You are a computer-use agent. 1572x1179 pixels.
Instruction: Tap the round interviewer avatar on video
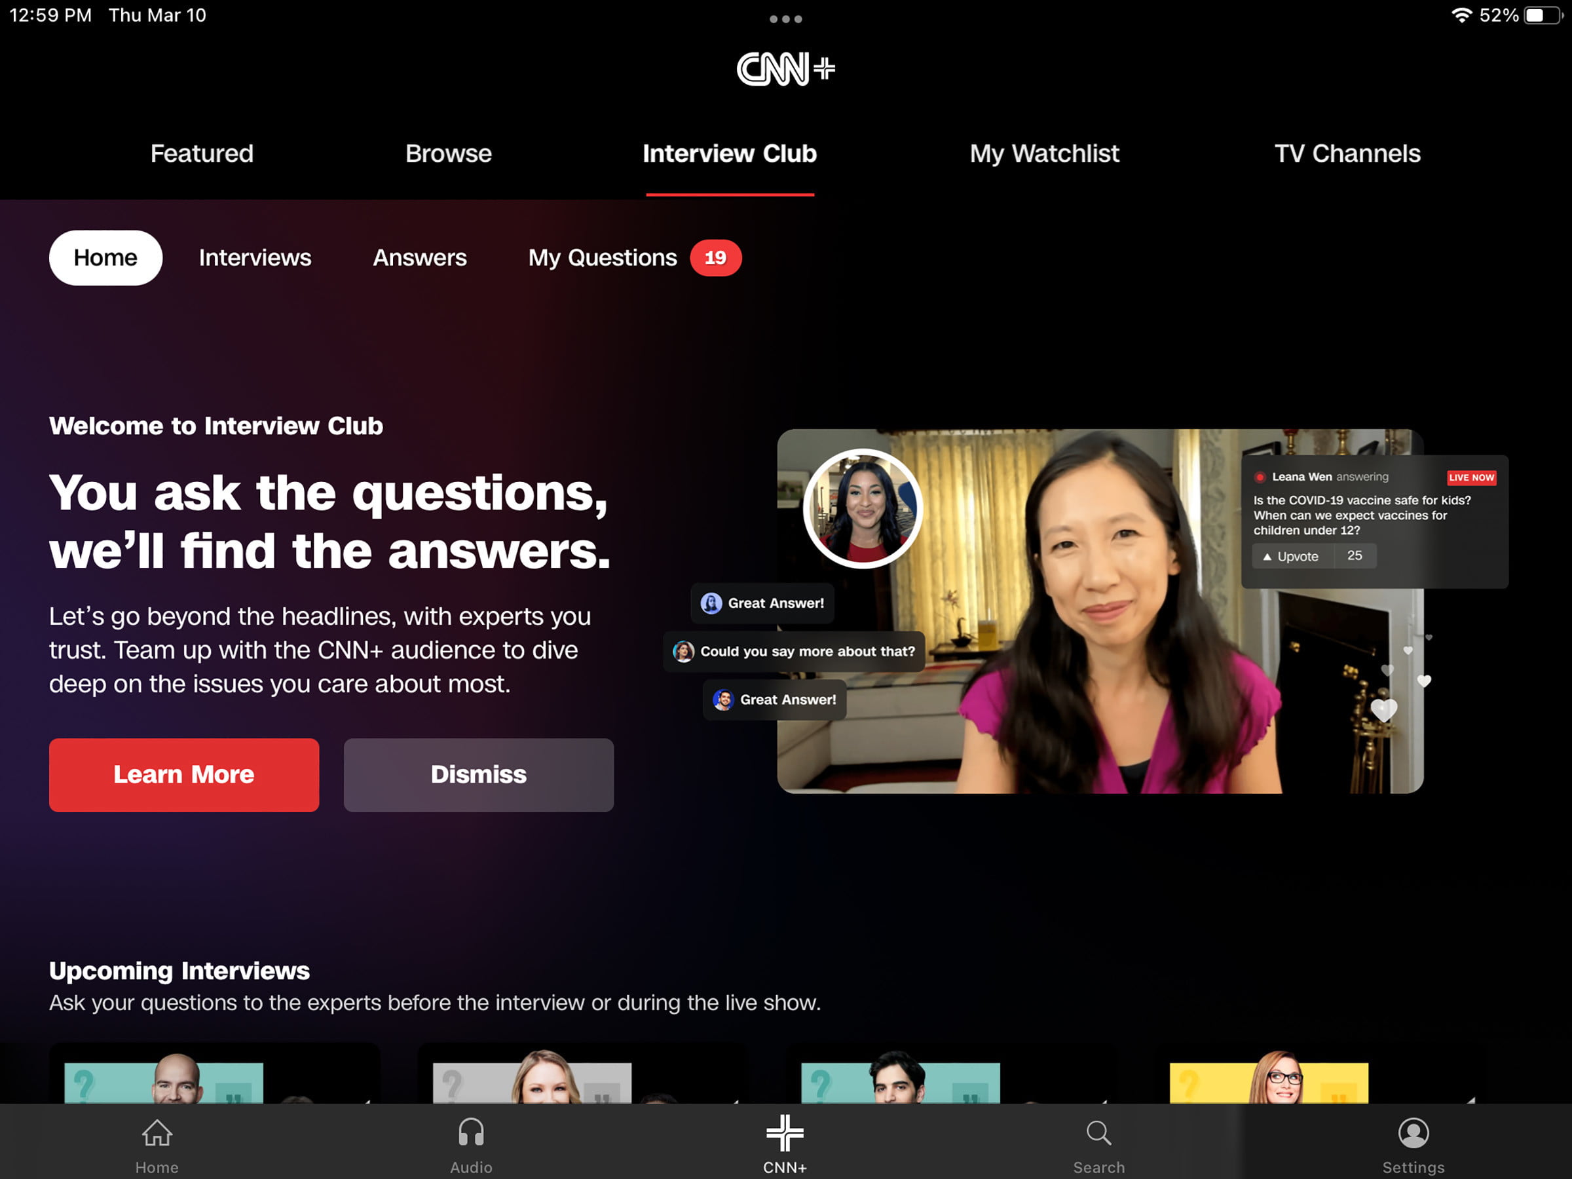click(863, 508)
